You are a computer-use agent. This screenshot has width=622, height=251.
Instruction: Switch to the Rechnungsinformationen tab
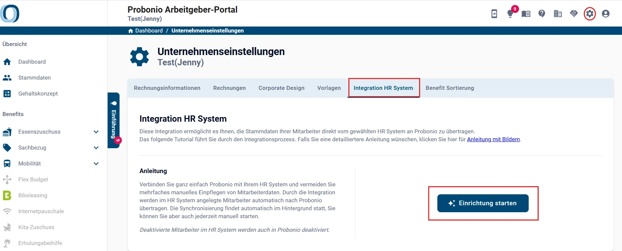click(167, 88)
